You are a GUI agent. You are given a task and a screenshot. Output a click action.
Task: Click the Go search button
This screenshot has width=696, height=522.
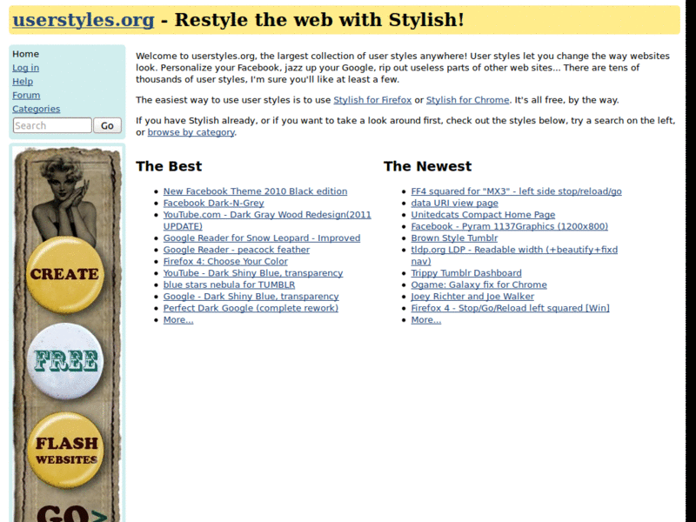click(107, 125)
